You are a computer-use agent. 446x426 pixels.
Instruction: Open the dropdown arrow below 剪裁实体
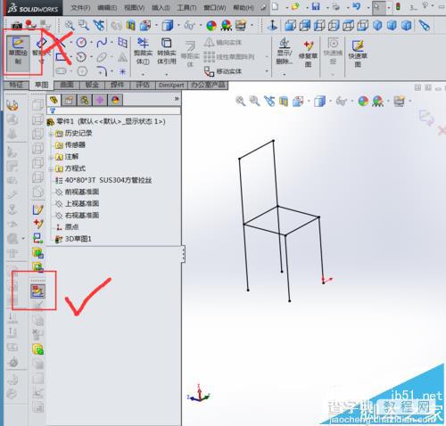tap(143, 74)
